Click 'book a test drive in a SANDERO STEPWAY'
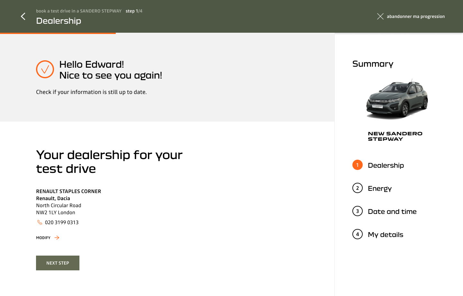Image resolution: width=463 pixels, height=296 pixels. 79,11
